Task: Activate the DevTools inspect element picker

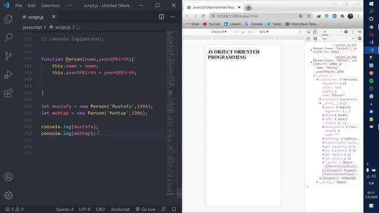Action: pyautogui.click(x=309, y=32)
